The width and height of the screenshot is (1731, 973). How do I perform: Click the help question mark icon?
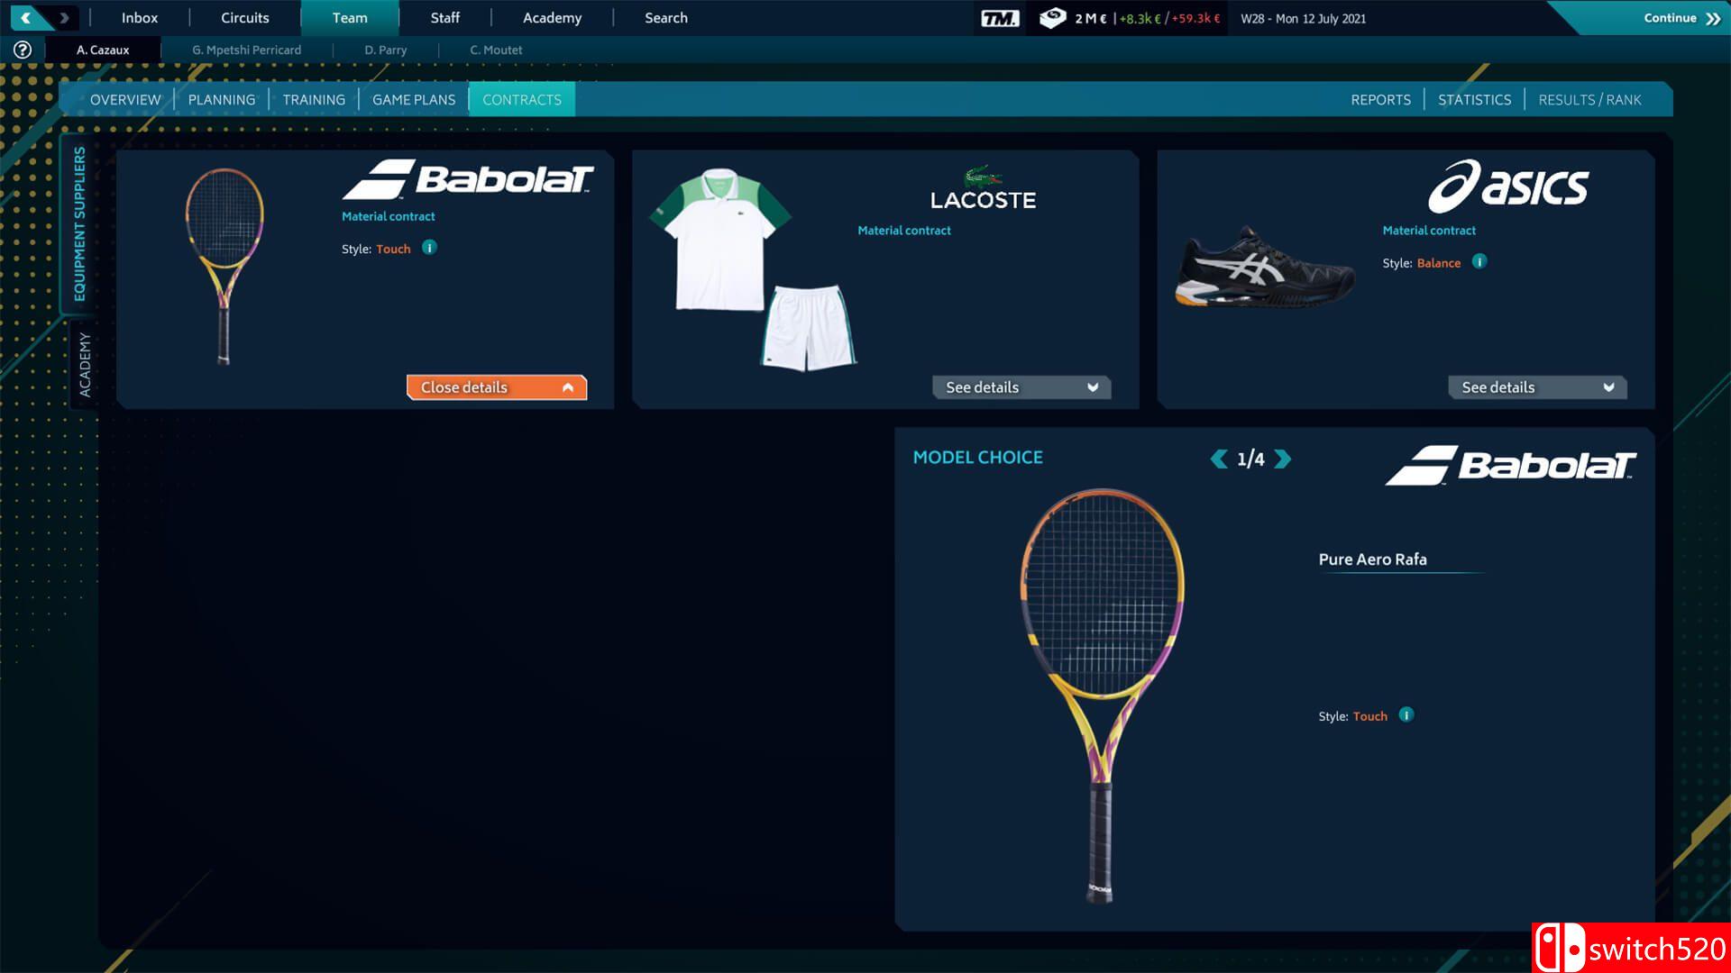point(23,50)
